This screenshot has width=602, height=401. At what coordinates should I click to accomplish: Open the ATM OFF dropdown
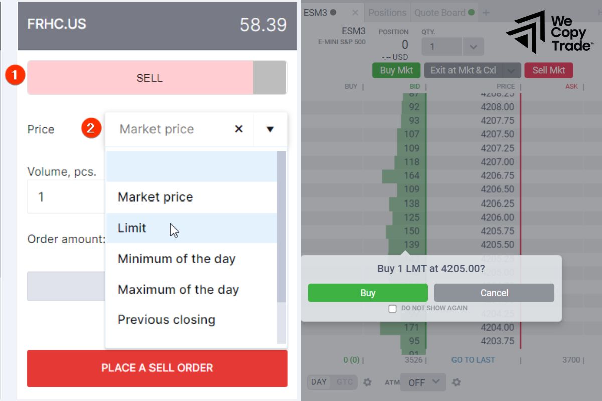[423, 382]
